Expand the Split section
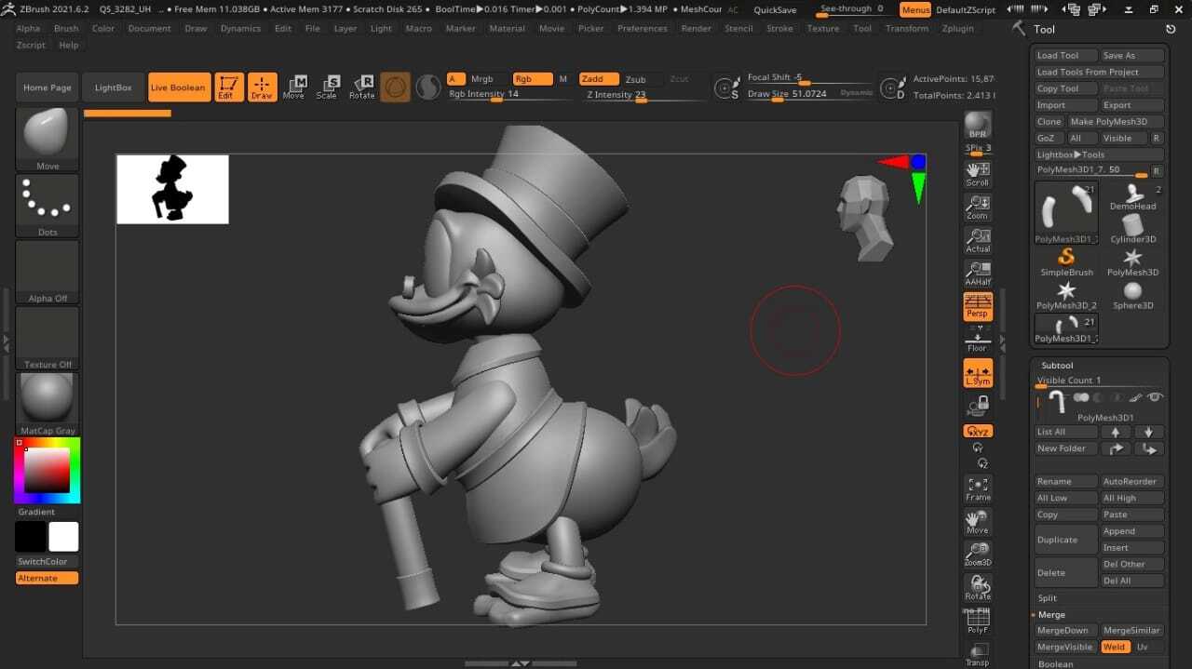1192x669 pixels. tap(1048, 598)
